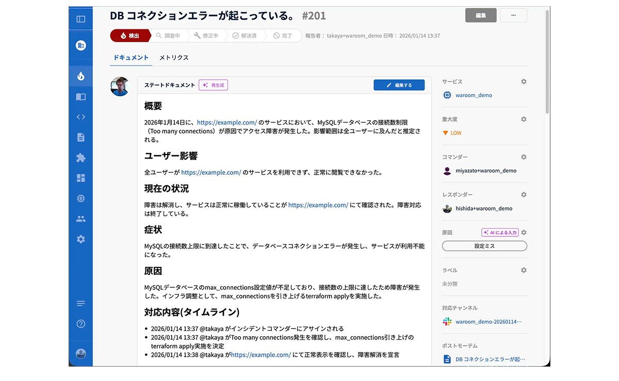
Task: Open the incidents panel via the flame icon
Action: (x=81, y=75)
